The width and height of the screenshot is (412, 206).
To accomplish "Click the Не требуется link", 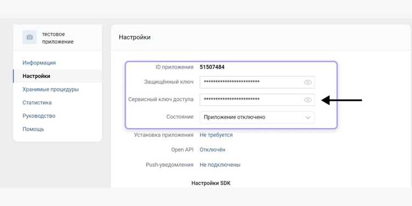I will click(x=216, y=135).
